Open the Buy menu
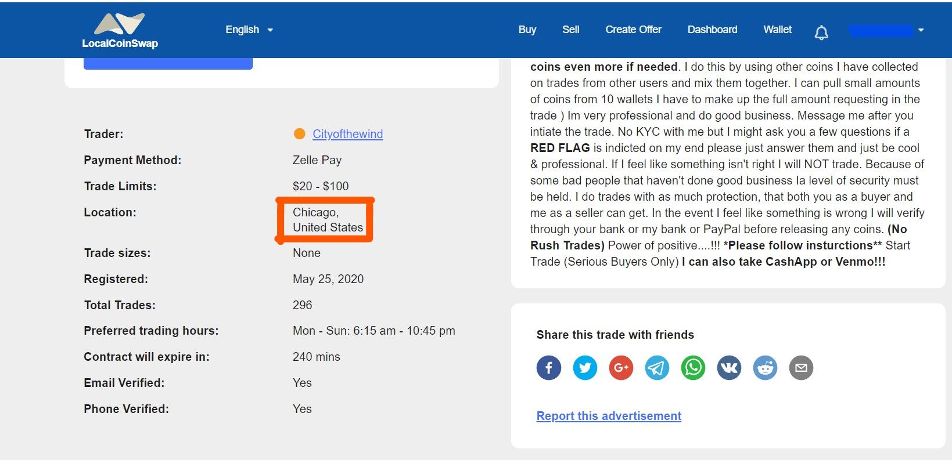 coord(527,30)
